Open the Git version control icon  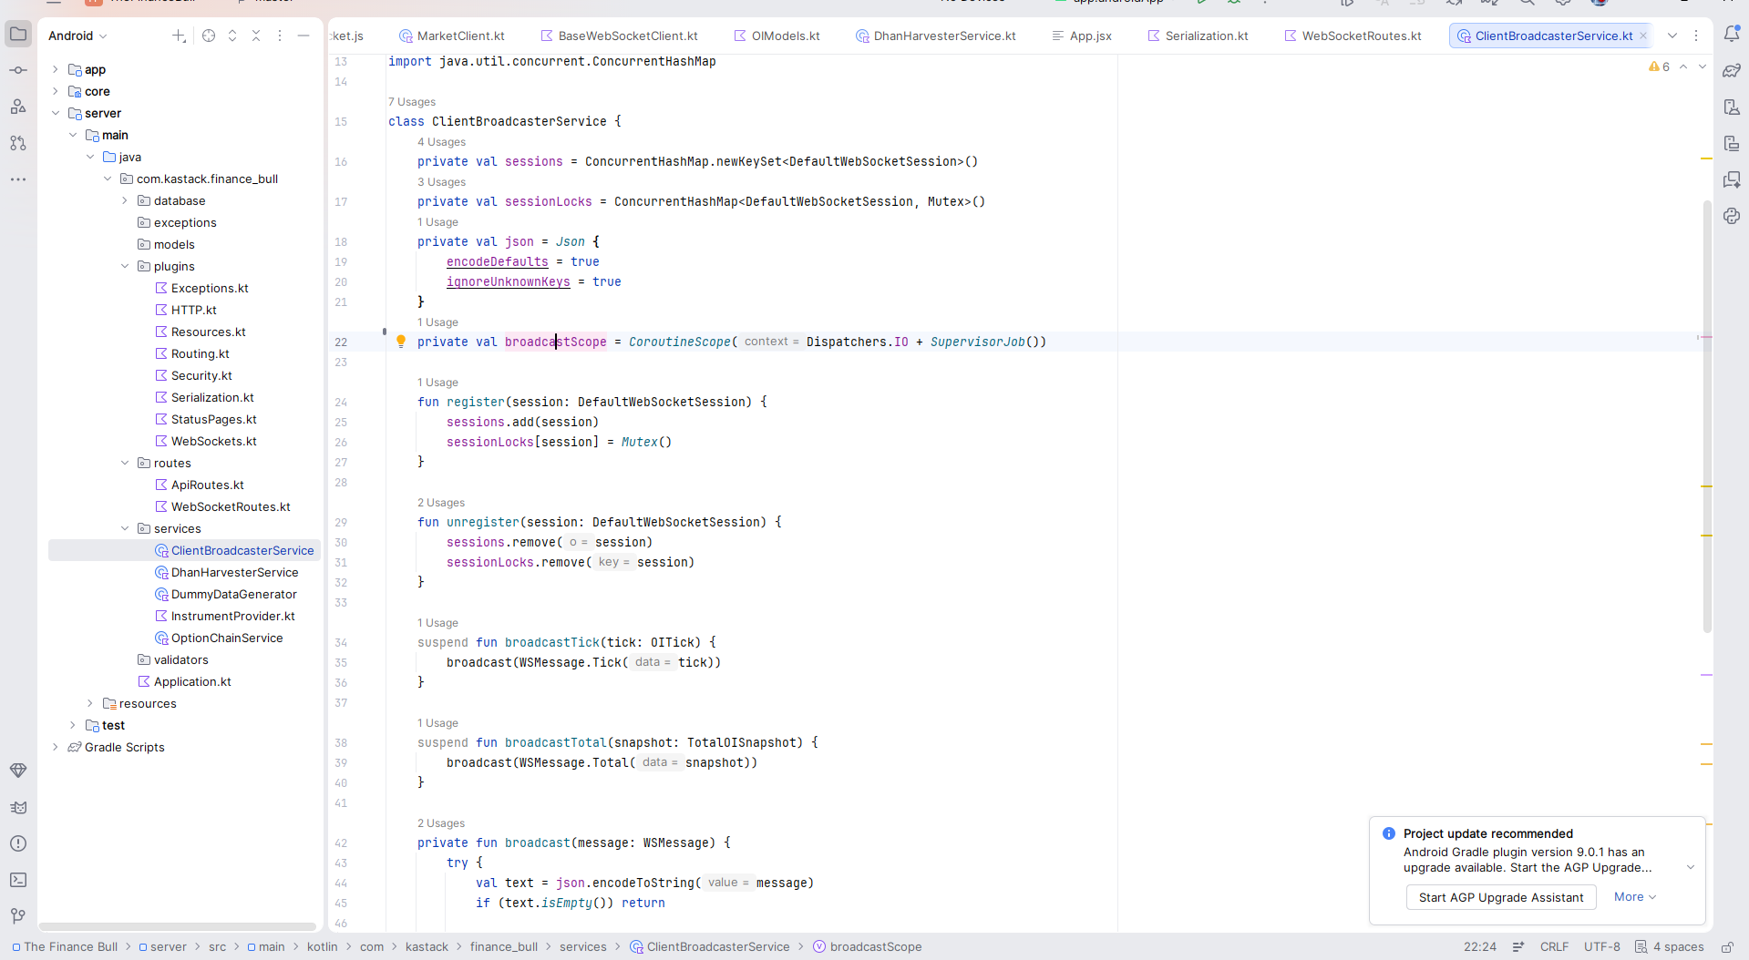pyautogui.click(x=18, y=916)
